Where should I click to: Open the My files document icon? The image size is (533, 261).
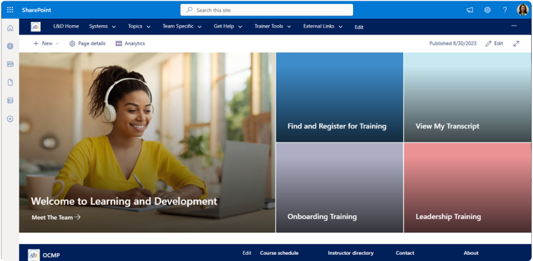[x=10, y=82]
